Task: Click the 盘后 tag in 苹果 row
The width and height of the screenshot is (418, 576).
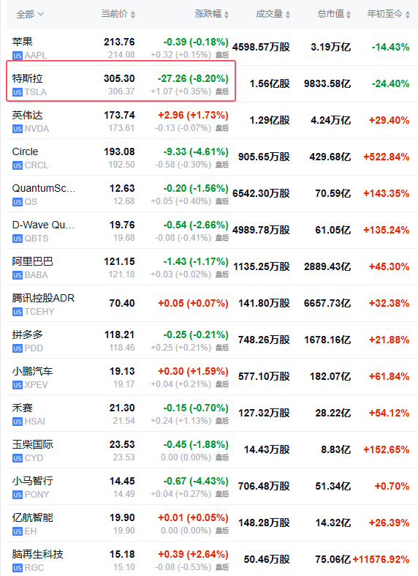Action: [222, 55]
